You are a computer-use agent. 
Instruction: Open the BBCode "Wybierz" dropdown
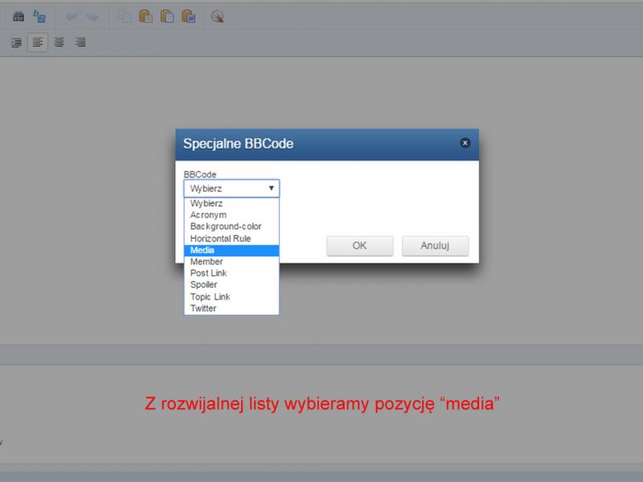click(231, 189)
